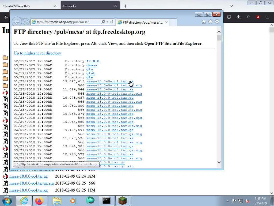Screen dimensions: 274x206
Task: Click uBlock Origin toolbar icon
Action: [258, 17]
